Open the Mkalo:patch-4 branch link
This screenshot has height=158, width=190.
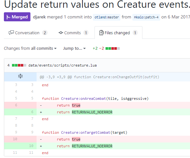click(x=146, y=17)
